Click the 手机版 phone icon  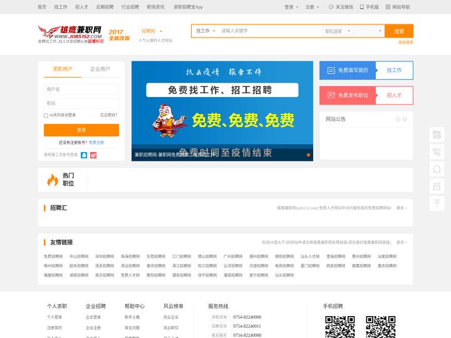362,7
